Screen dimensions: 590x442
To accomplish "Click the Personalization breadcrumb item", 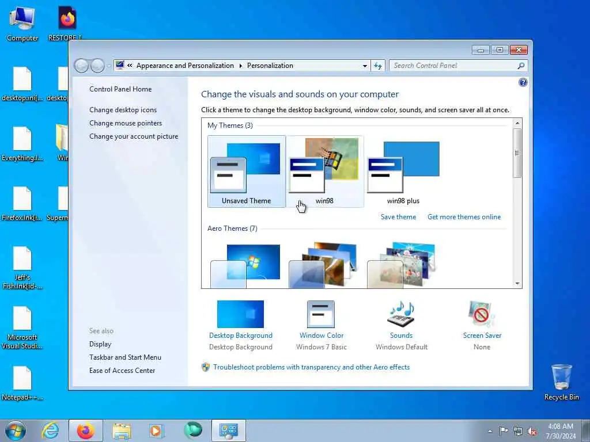I will click(x=270, y=66).
